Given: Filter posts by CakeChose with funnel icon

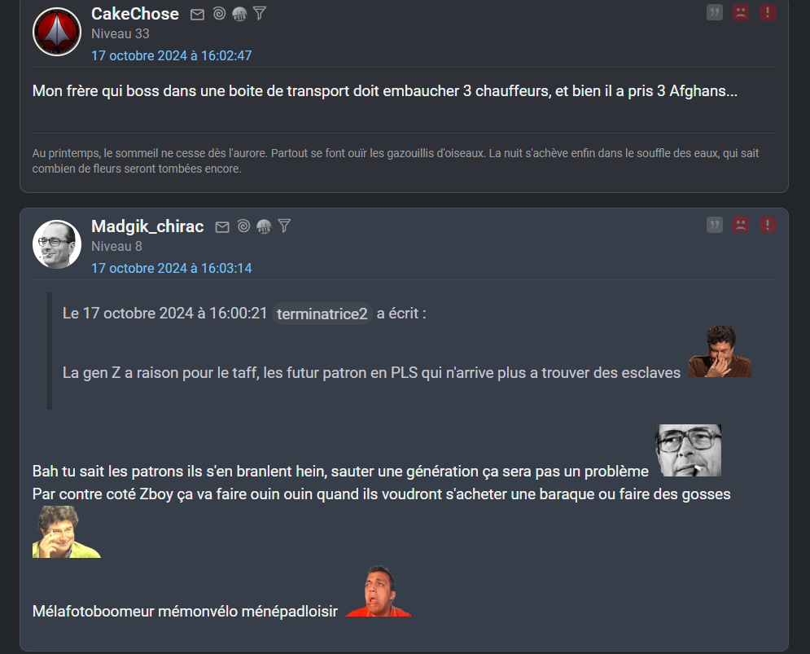Looking at the screenshot, I should [260, 14].
